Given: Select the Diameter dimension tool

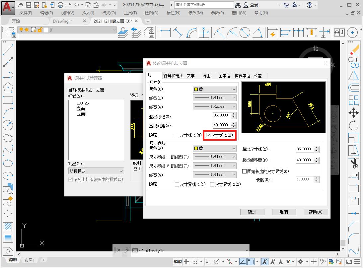Looking at the screenshot, I should point(245,33).
